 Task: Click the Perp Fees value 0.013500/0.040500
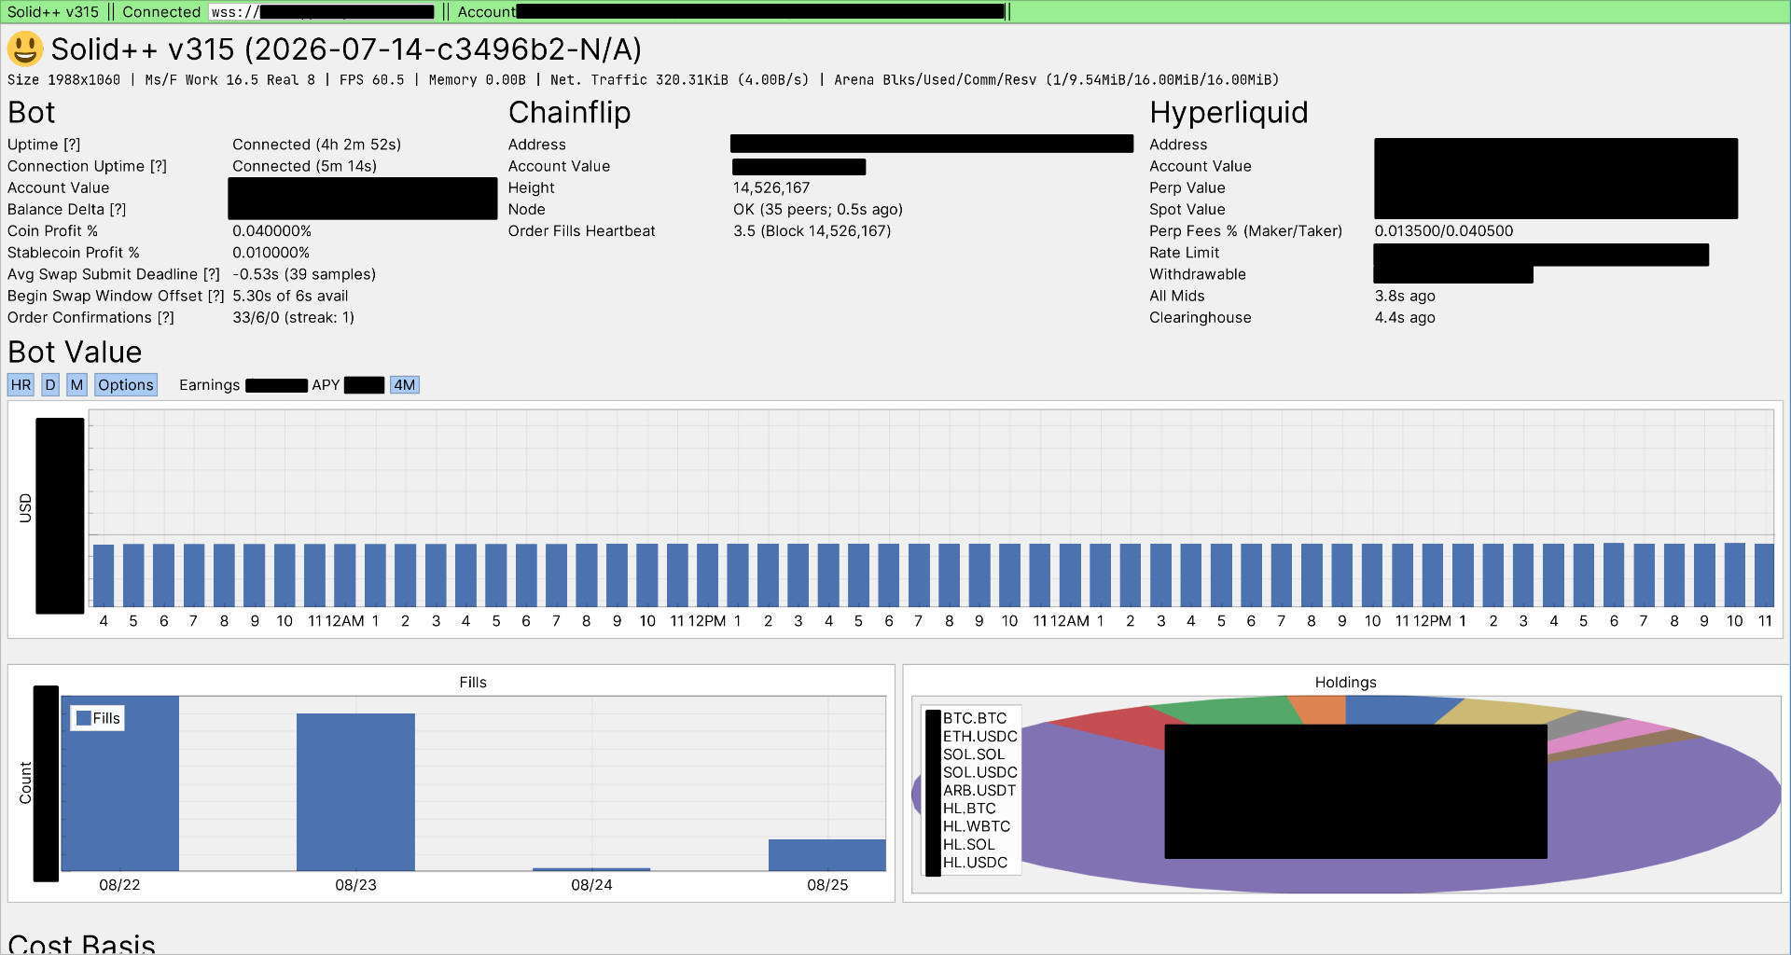pyautogui.click(x=1444, y=231)
